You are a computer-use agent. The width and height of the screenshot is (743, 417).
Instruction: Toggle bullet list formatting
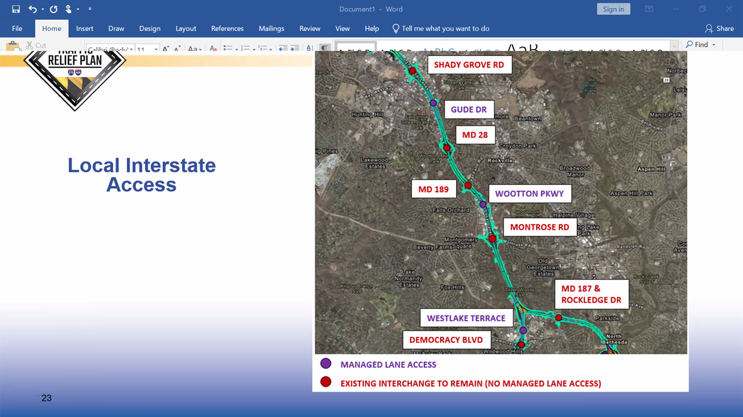pos(228,48)
